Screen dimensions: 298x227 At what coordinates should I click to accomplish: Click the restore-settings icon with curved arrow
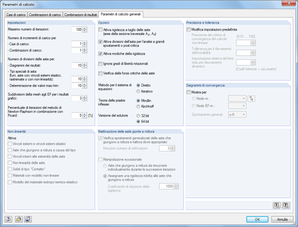[x=285, y=205]
